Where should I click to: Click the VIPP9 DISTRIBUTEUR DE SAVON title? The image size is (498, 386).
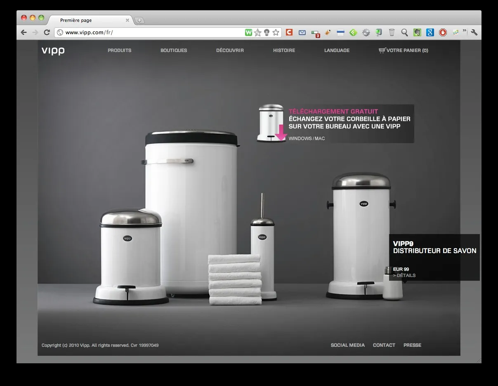[x=435, y=247]
